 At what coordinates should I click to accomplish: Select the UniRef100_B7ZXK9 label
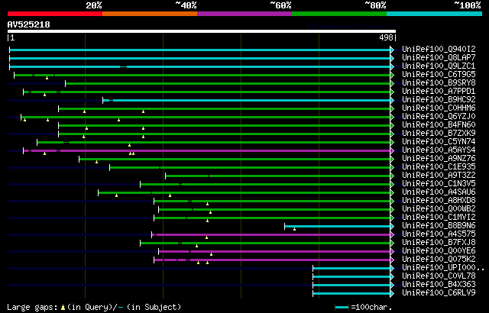pos(439,134)
